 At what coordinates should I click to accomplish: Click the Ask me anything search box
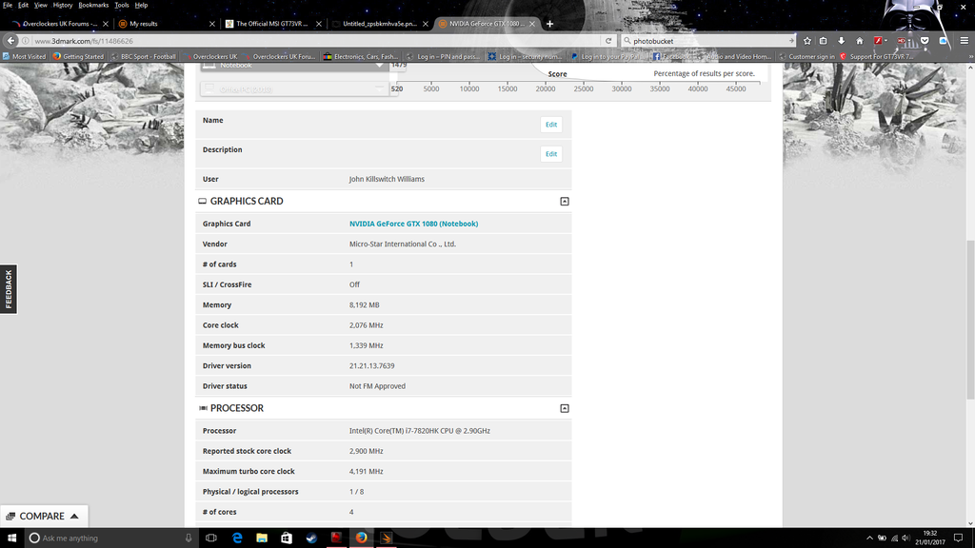click(x=112, y=538)
